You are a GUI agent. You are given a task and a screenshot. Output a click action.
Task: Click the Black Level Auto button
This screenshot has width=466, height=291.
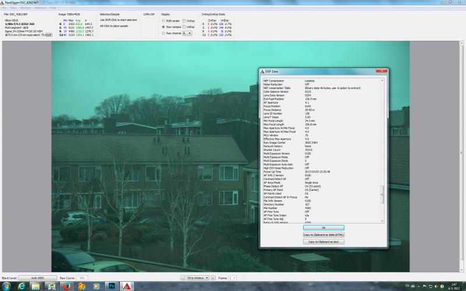pyautogui.click(x=37, y=278)
